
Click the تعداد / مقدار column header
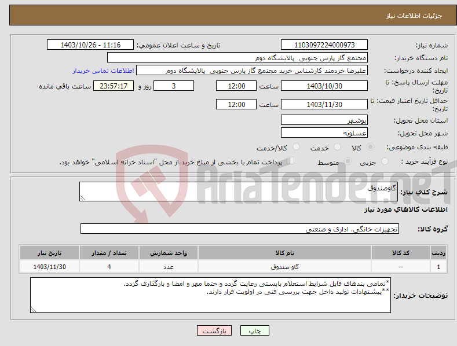tap(109, 253)
